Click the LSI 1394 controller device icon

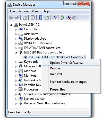[x=25, y=57]
